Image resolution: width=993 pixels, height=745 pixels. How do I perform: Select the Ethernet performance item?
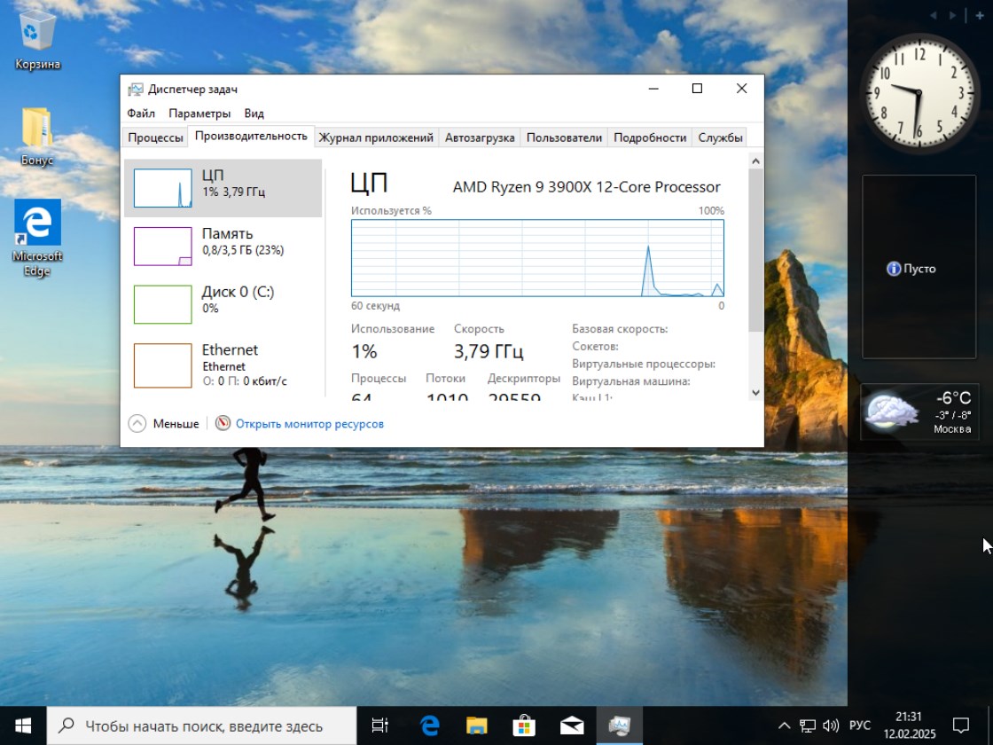tap(223, 365)
